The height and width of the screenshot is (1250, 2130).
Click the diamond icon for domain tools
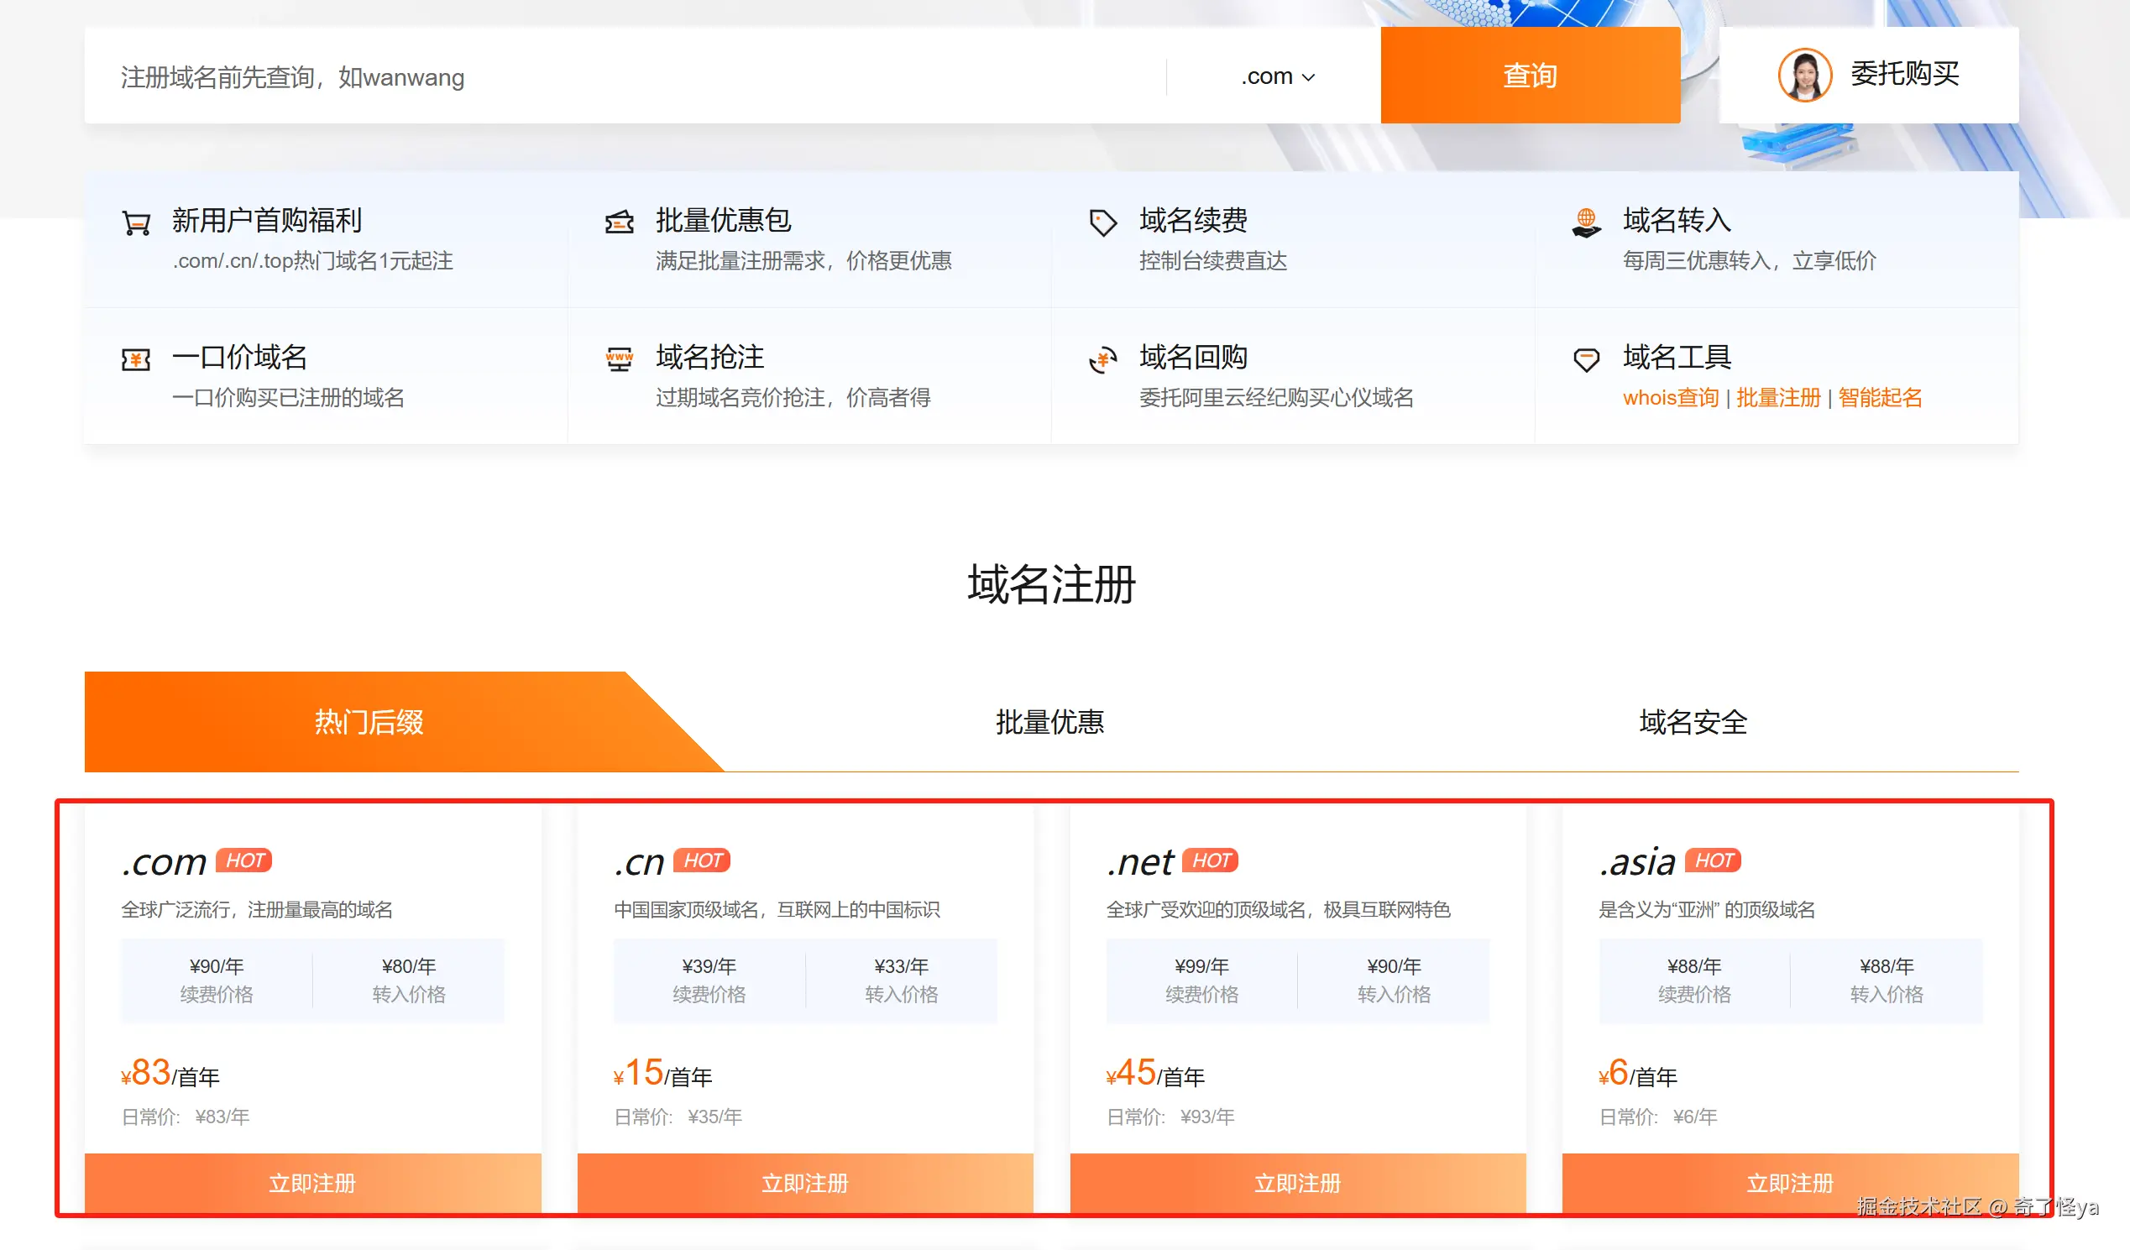click(x=1586, y=360)
